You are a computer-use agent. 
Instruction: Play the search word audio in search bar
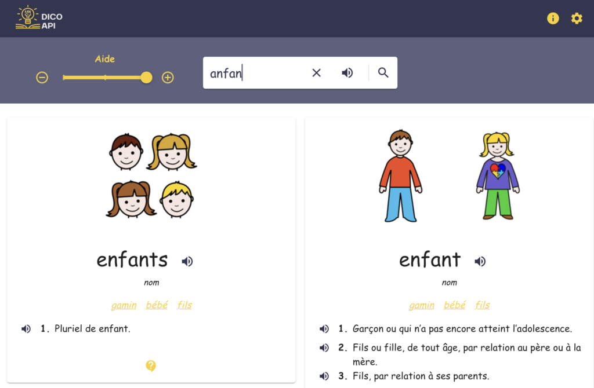point(347,72)
